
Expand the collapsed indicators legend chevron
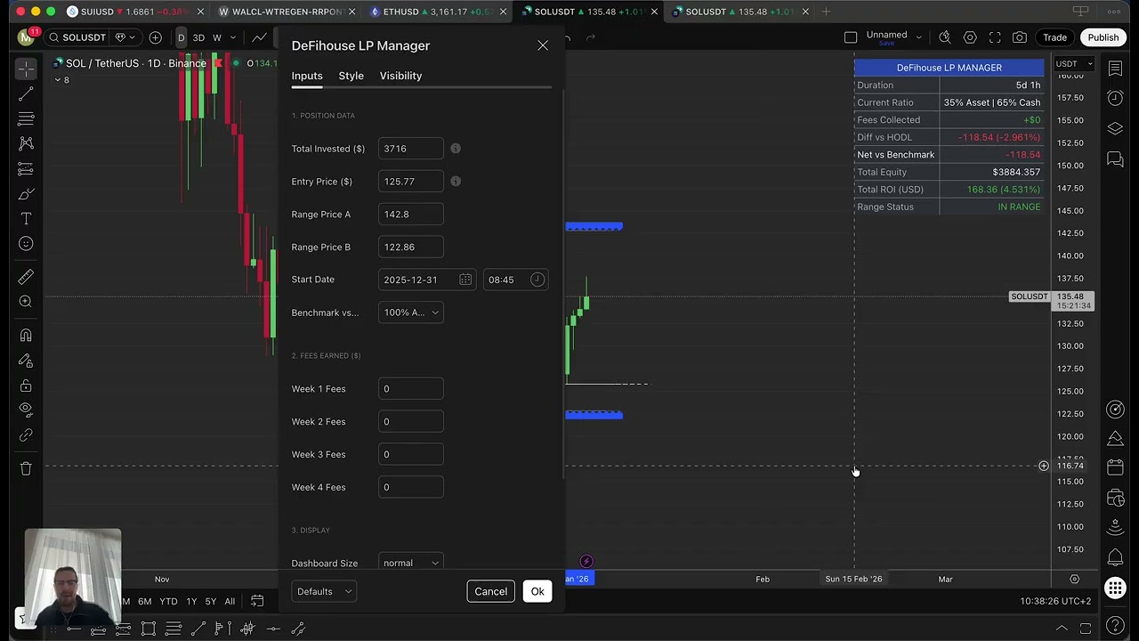[x=59, y=80]
